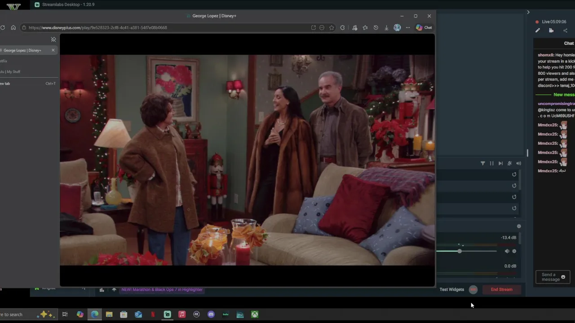Screen dimensions: 575x323
Task: Open chat emoji picker icon
Action: 563,277
